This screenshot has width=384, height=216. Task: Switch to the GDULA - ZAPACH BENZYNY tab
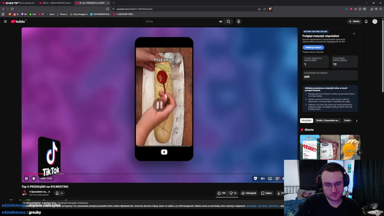click(55, 3)
